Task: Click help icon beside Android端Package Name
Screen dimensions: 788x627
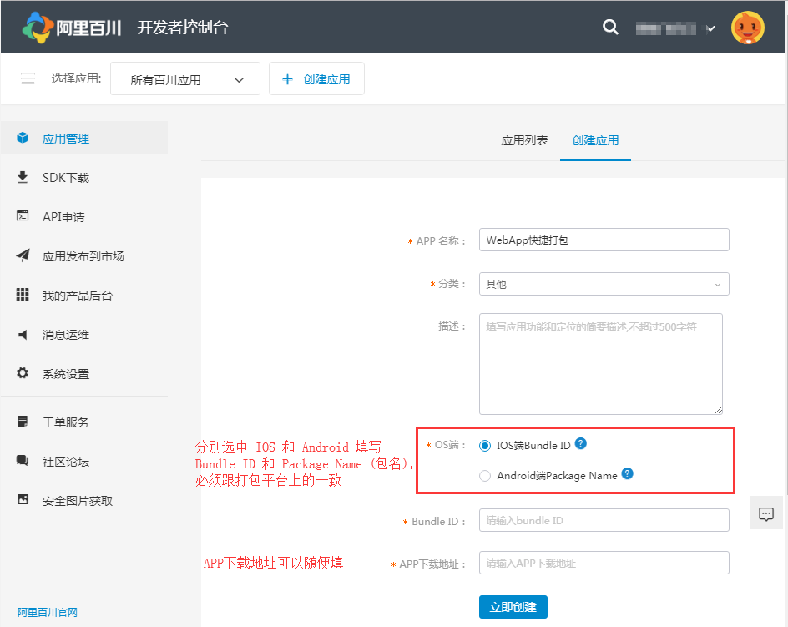Action: [x=628, y=474]
